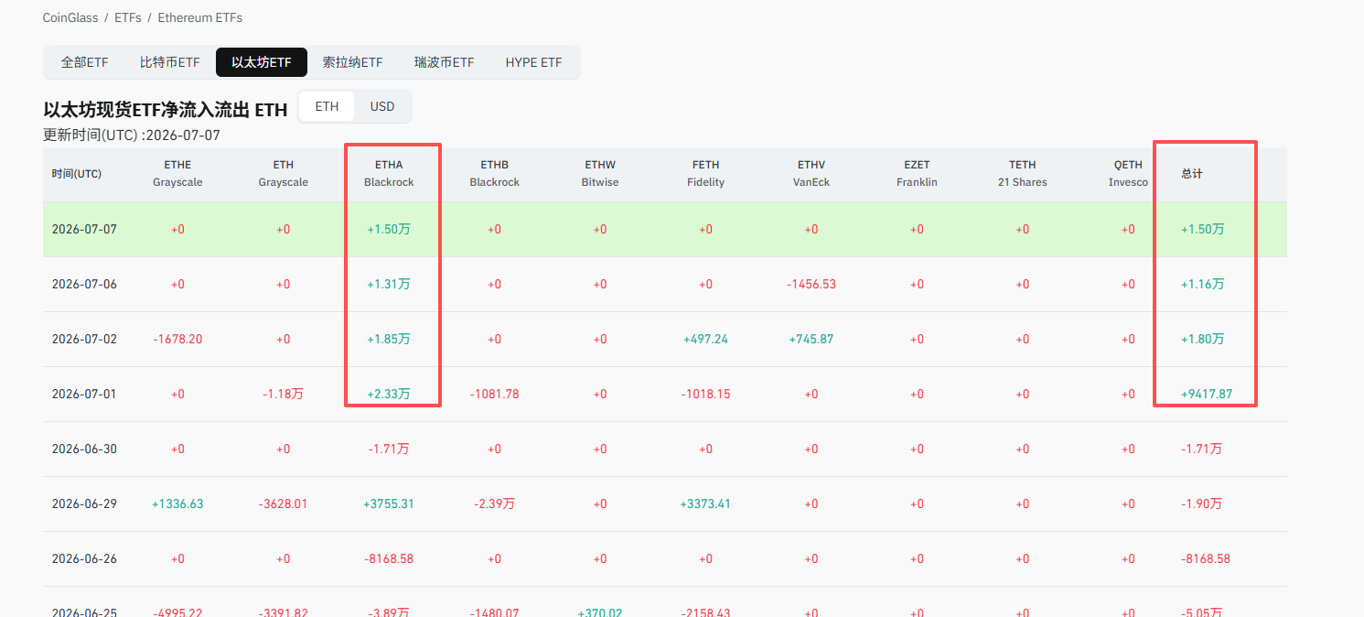Switch to the 瑞波币ETF tab
The image size is (1364, 617).
point(444,62)
